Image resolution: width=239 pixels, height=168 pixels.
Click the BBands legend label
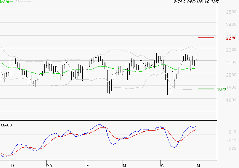tap(21, 2)
